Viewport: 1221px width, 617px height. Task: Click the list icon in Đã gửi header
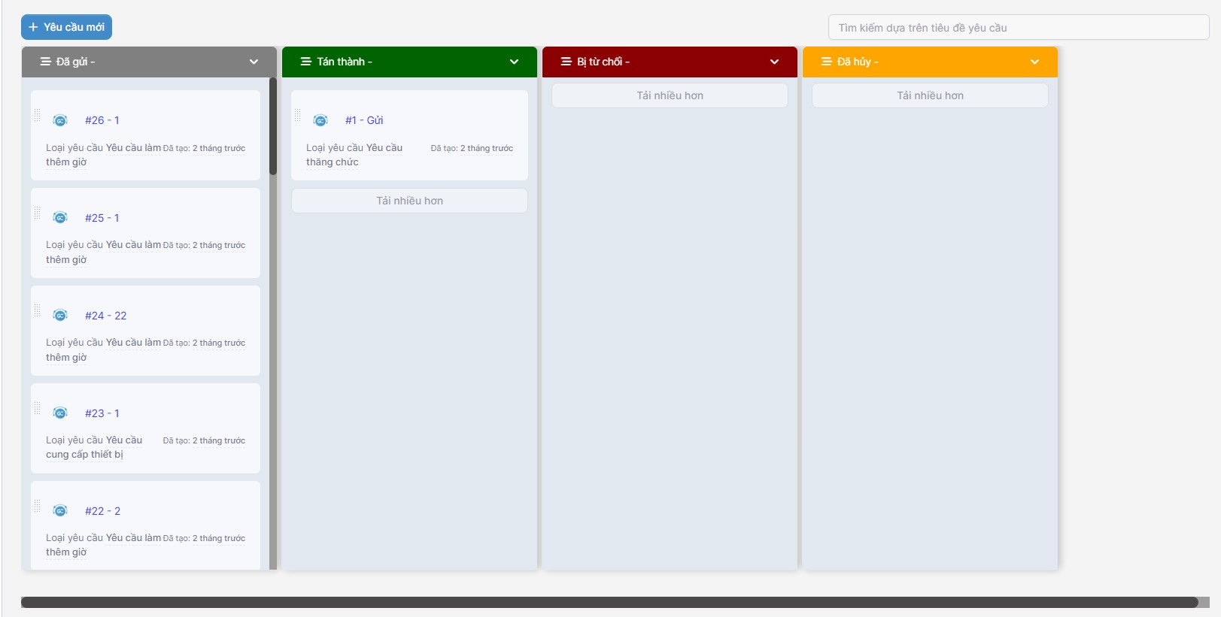click(46, 62)
